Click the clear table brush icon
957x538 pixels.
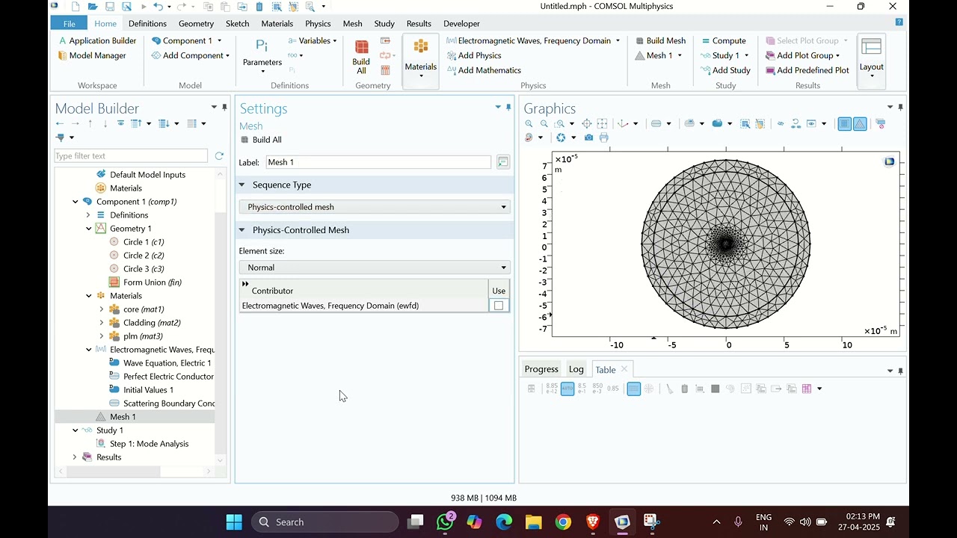coord(670,389)
